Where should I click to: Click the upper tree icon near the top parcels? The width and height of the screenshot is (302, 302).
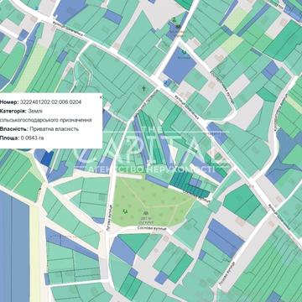click(x=174, y=19)
